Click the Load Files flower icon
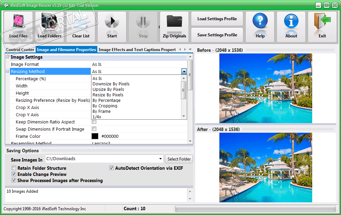341x215 pixels. (x=18, y=21)
